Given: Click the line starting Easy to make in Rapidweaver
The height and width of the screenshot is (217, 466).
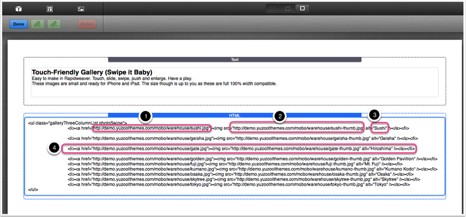Looking at the screenshot, I should click(x=112, y=78).
